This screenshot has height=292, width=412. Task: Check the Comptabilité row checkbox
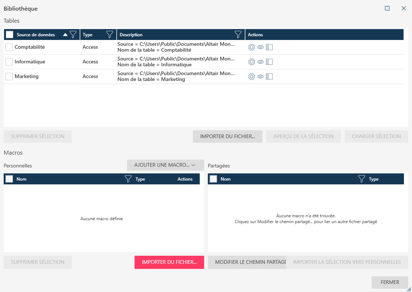click(9, 47)
